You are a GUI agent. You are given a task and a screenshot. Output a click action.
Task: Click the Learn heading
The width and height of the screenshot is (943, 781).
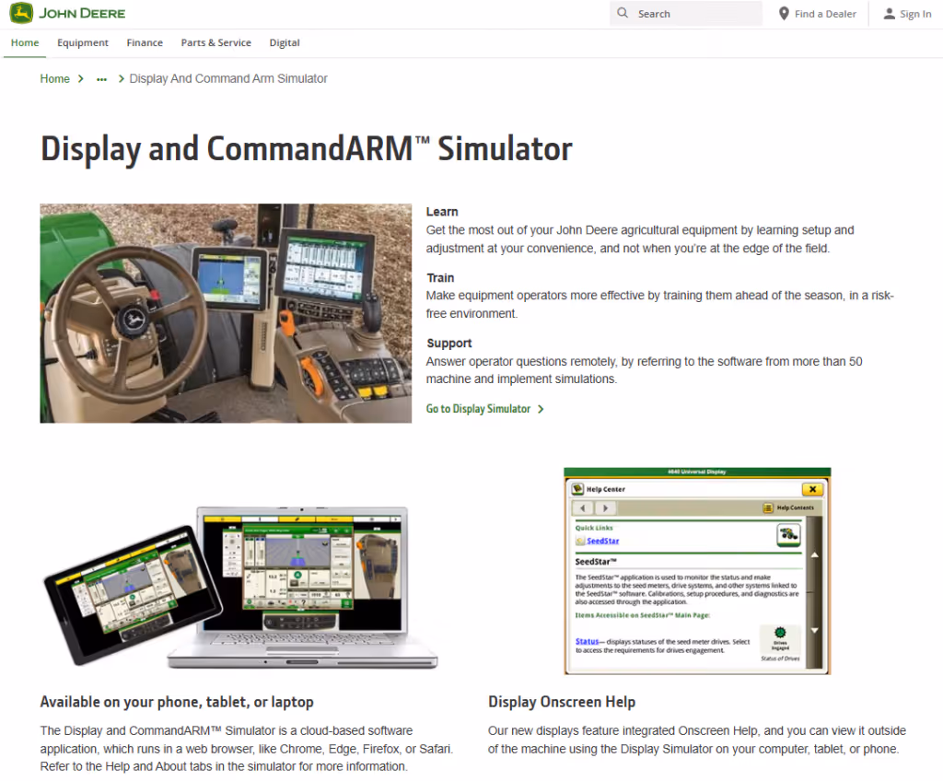(x=442, y=212)
